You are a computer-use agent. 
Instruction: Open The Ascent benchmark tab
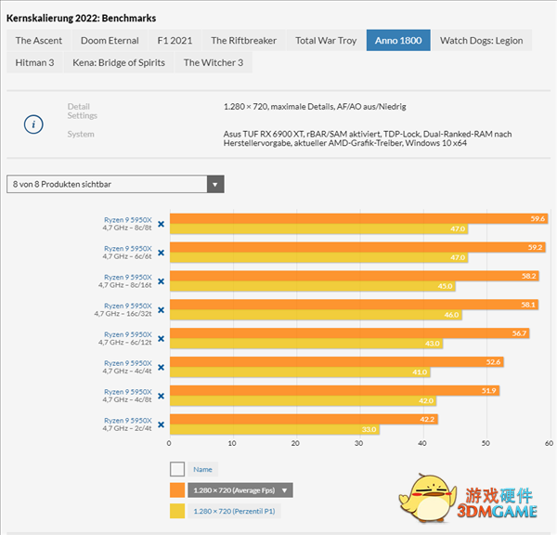pyautogui.click(x=39, y=41)
